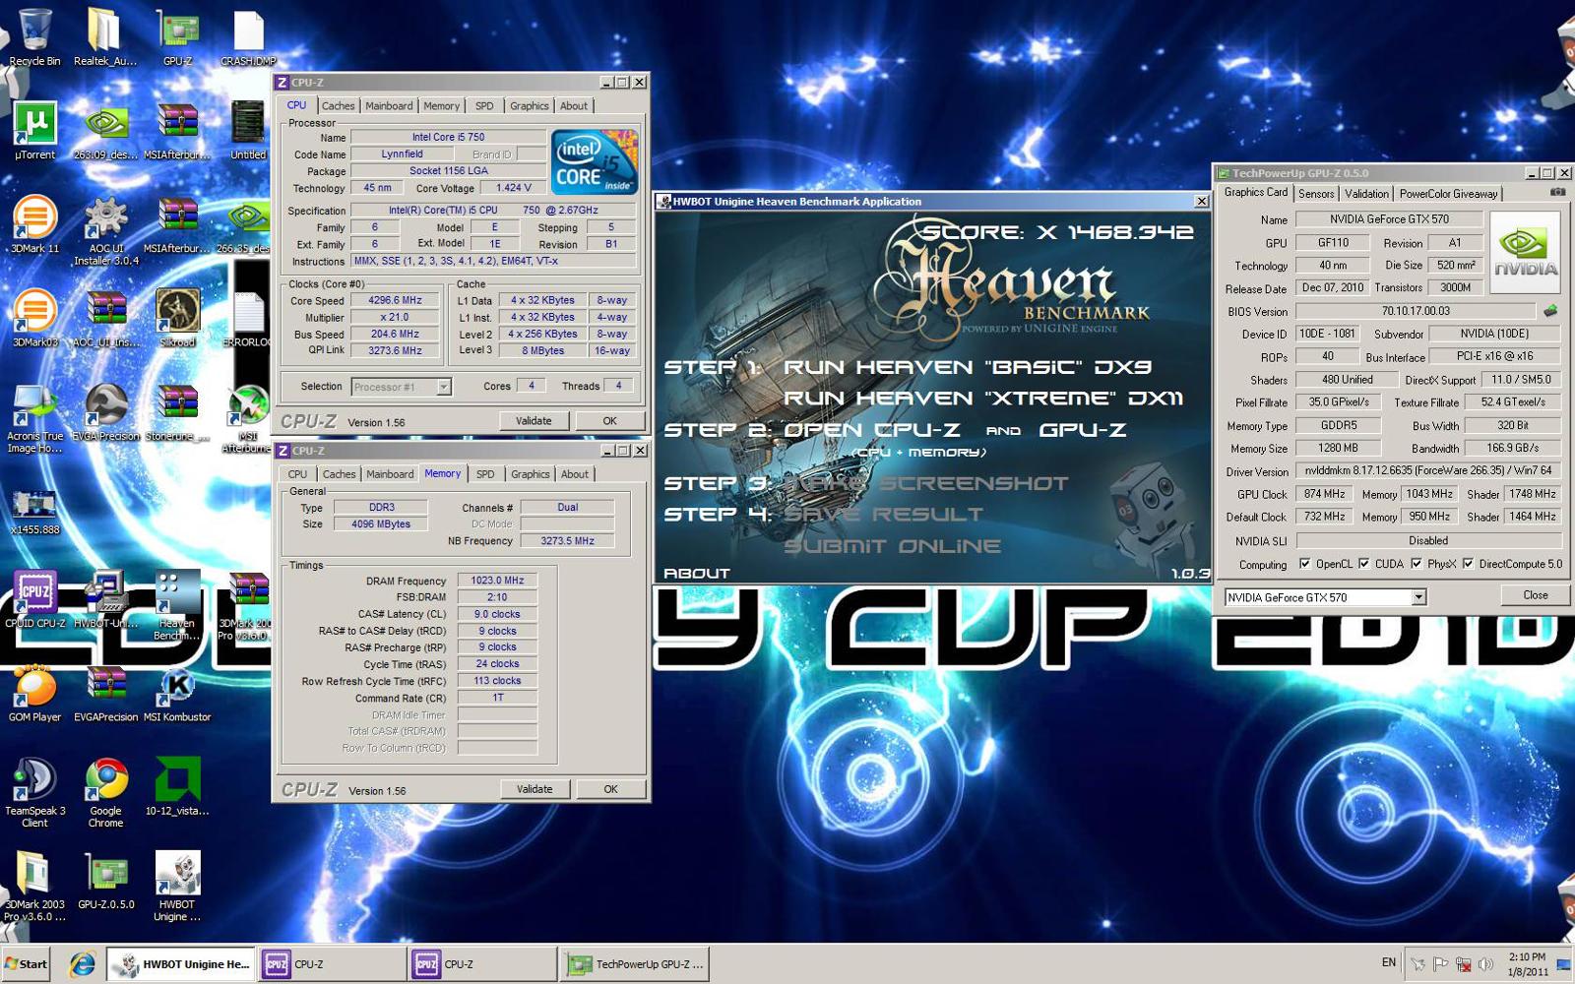Open the Recycle Bin desktop icon

pyautogui.click(x=34, y=37)
